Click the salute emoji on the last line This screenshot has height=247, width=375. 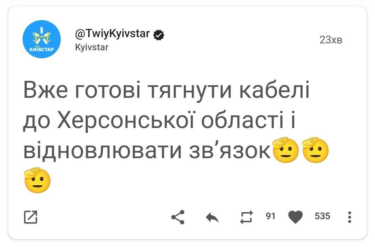[x=37, y=180]
